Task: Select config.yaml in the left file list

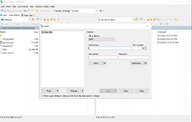Action: 8,39
